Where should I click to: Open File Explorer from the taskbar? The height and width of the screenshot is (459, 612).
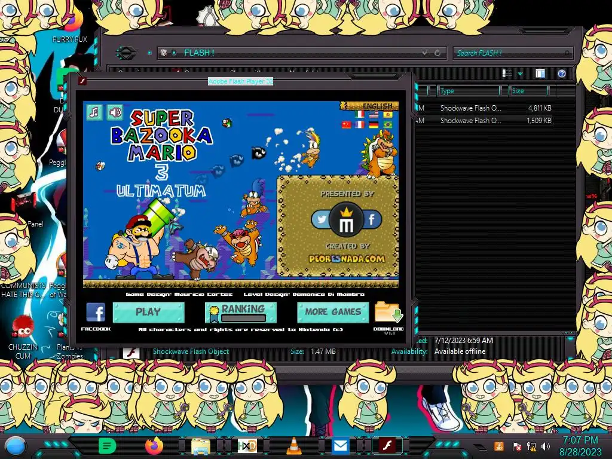point(201,446)
